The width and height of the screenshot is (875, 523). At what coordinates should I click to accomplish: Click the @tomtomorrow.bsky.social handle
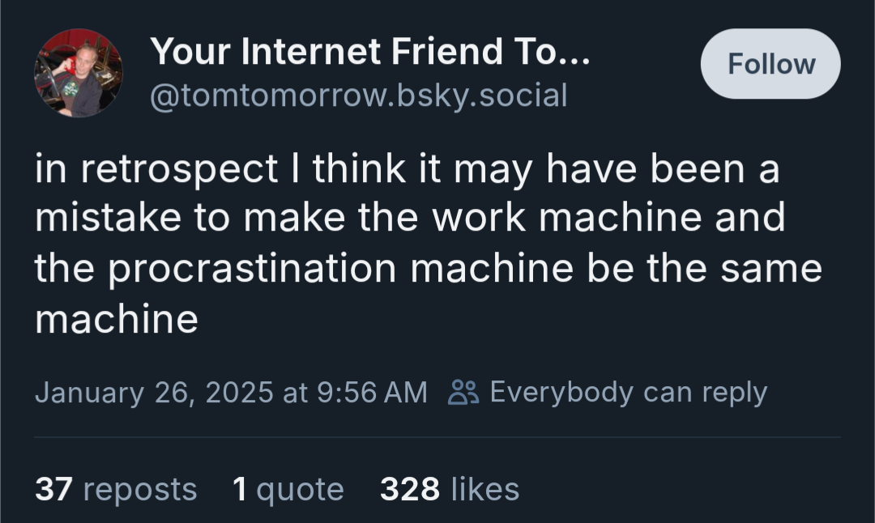pyautogui.click(x=358, y=96)
